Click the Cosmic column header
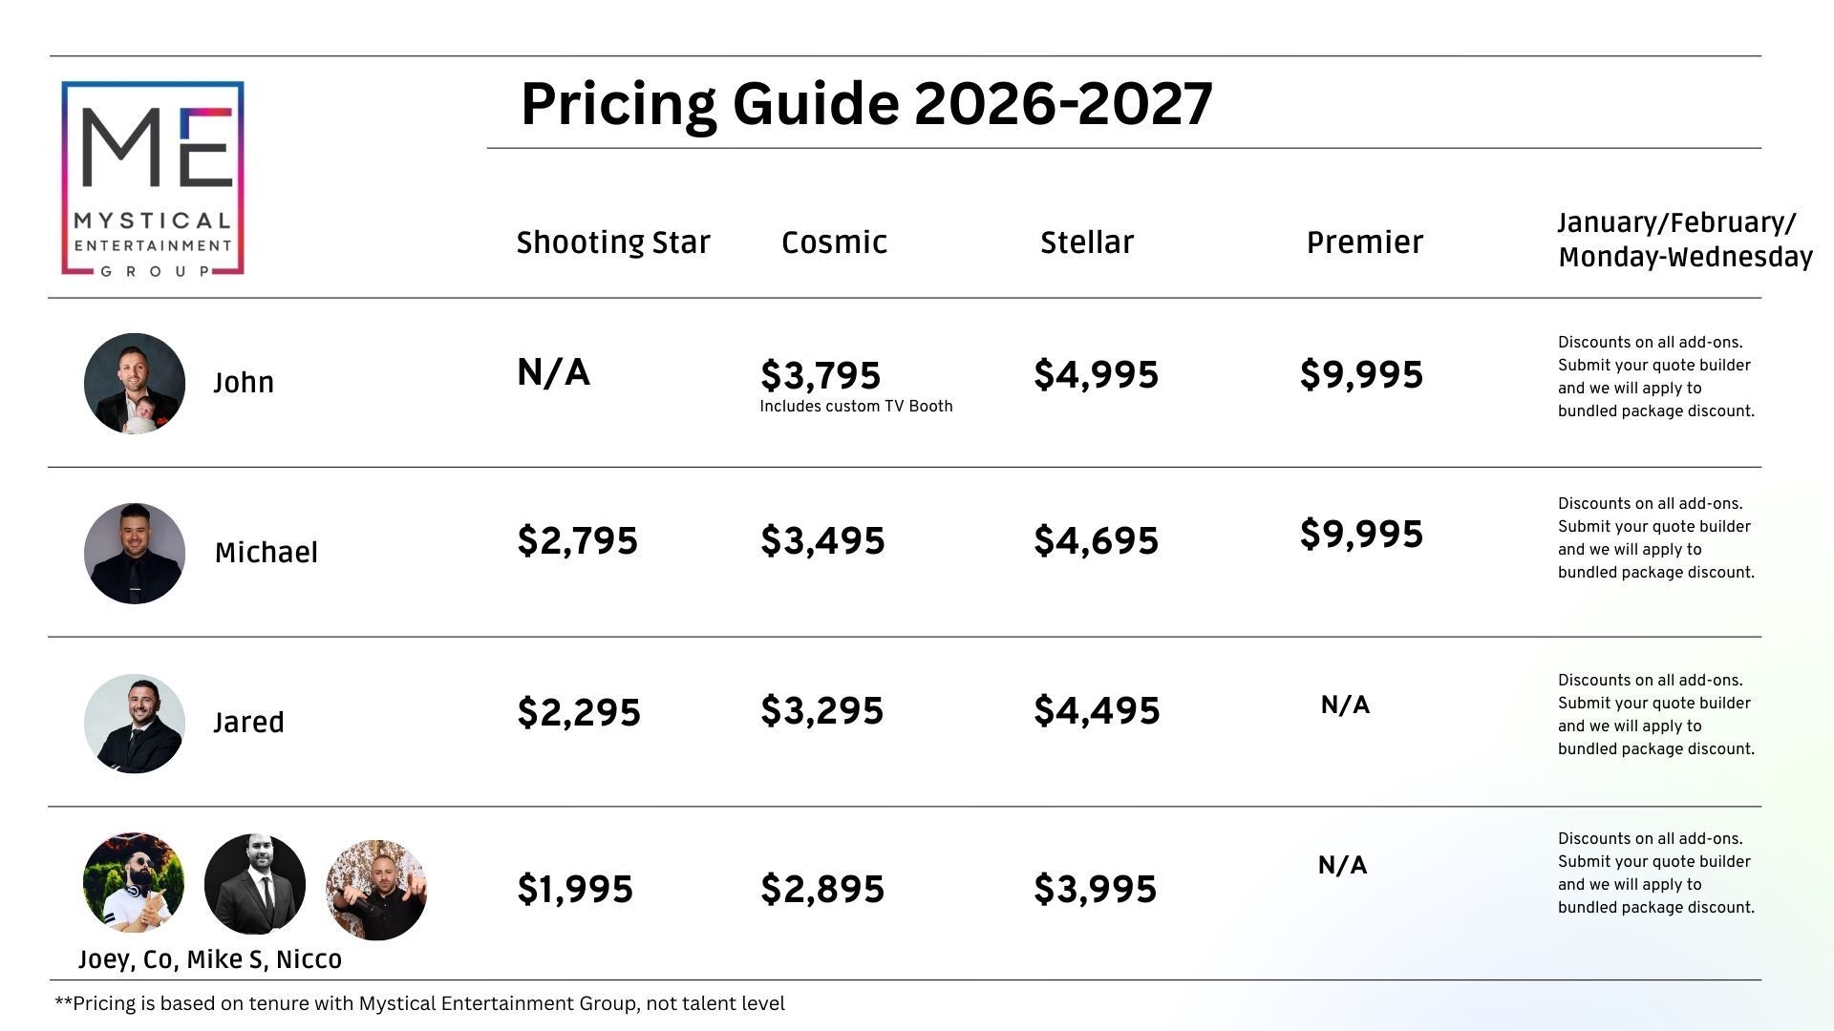 (834, 242)
